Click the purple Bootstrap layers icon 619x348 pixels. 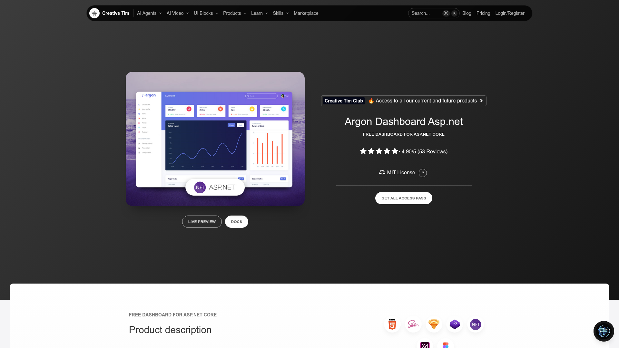(x=455, y=324)
